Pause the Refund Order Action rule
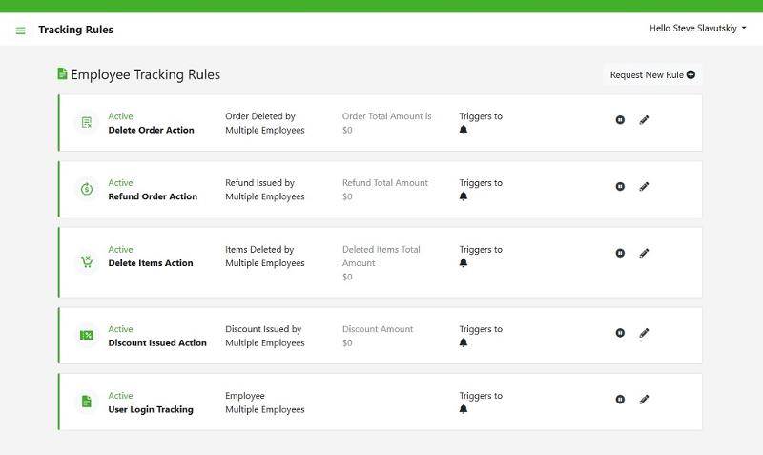This screenshot has width=763, height=455. pos(620,186)
